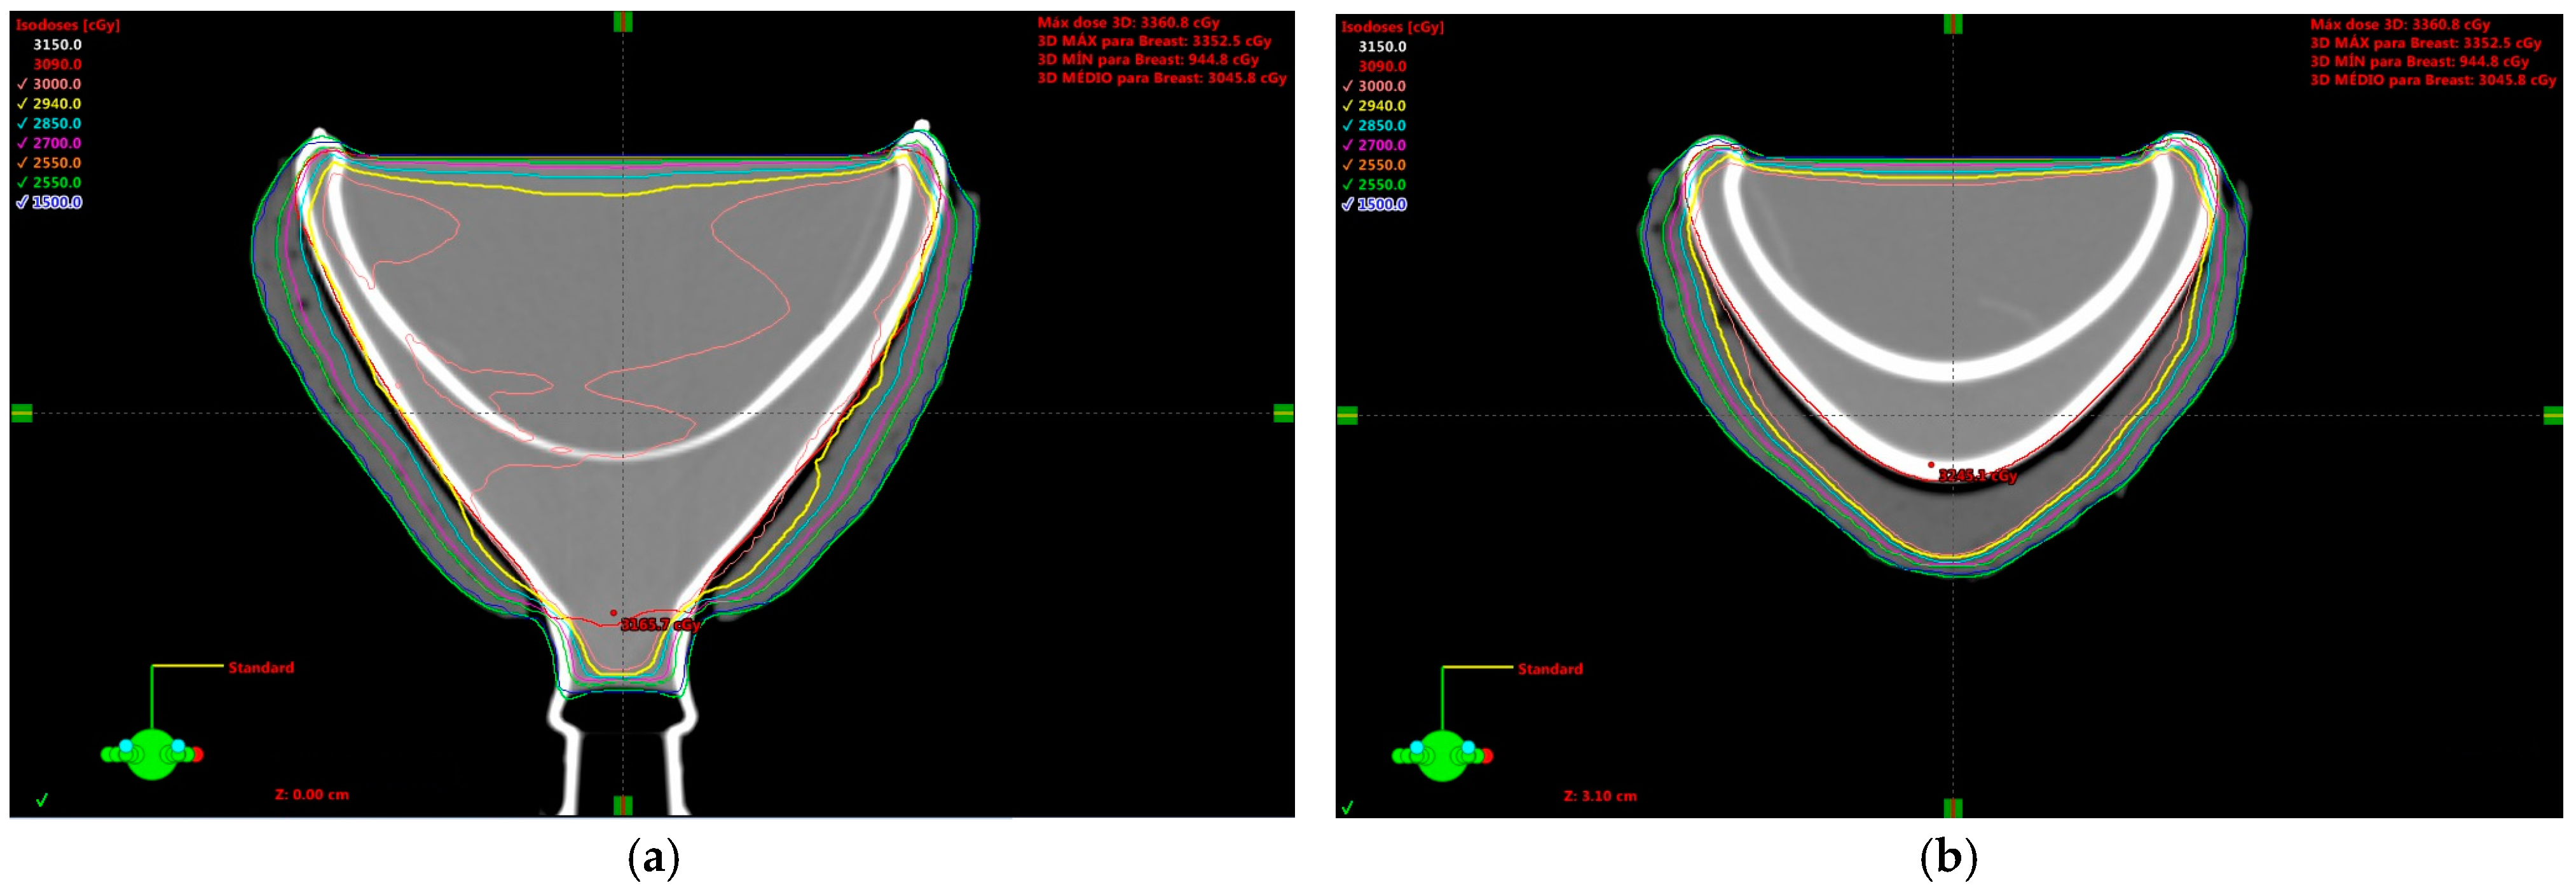2576x890 pixels.
Task: Select white 3150.0 isodose level in left legend
Action: (57, 45)
